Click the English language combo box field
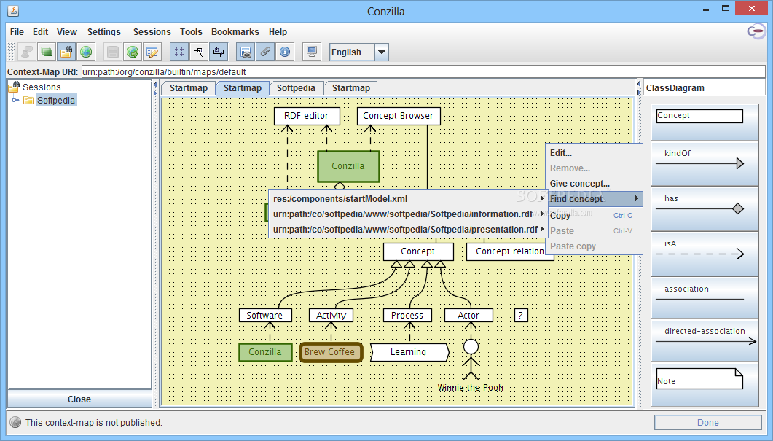This screenshot has width=773, height=441. (352, 52)
